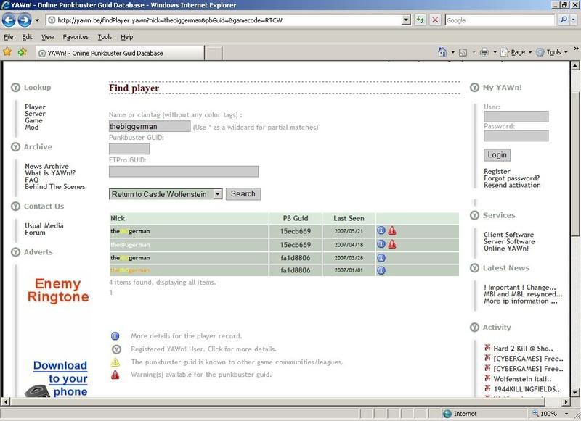Click the Google search box
Viewport: 581px width, 421px height.
[x=500, y=20]
